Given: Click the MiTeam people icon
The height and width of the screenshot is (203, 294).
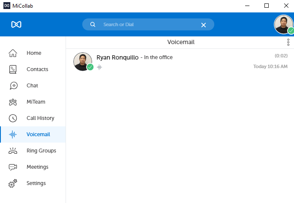Looking at the screenshot, I should point(13,102).
